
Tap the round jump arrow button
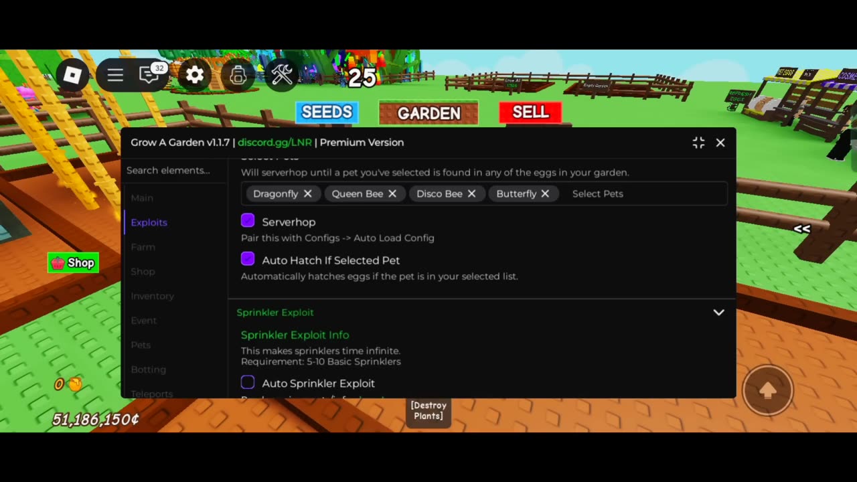tap(767, 390)
